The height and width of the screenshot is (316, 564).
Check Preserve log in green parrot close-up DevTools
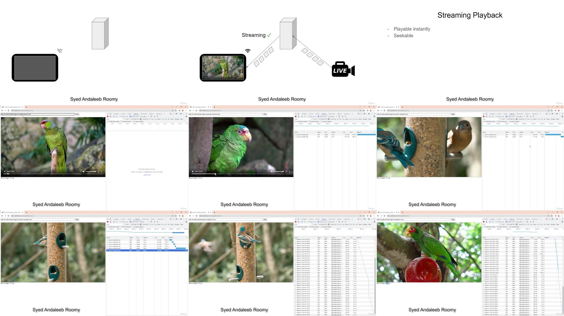pos(308,116)
